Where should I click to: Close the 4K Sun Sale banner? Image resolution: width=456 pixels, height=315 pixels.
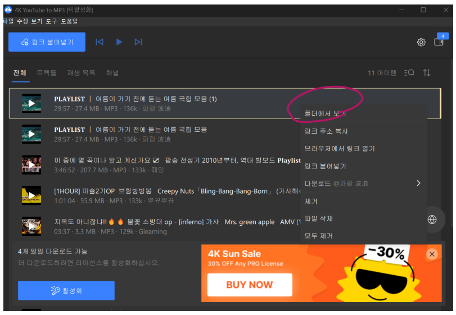[x=432, y=254]
